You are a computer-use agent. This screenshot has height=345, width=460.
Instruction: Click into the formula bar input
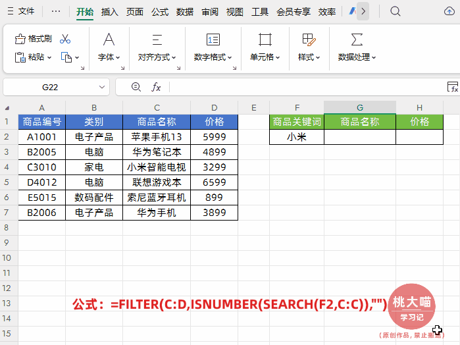(x=307, y=87)
